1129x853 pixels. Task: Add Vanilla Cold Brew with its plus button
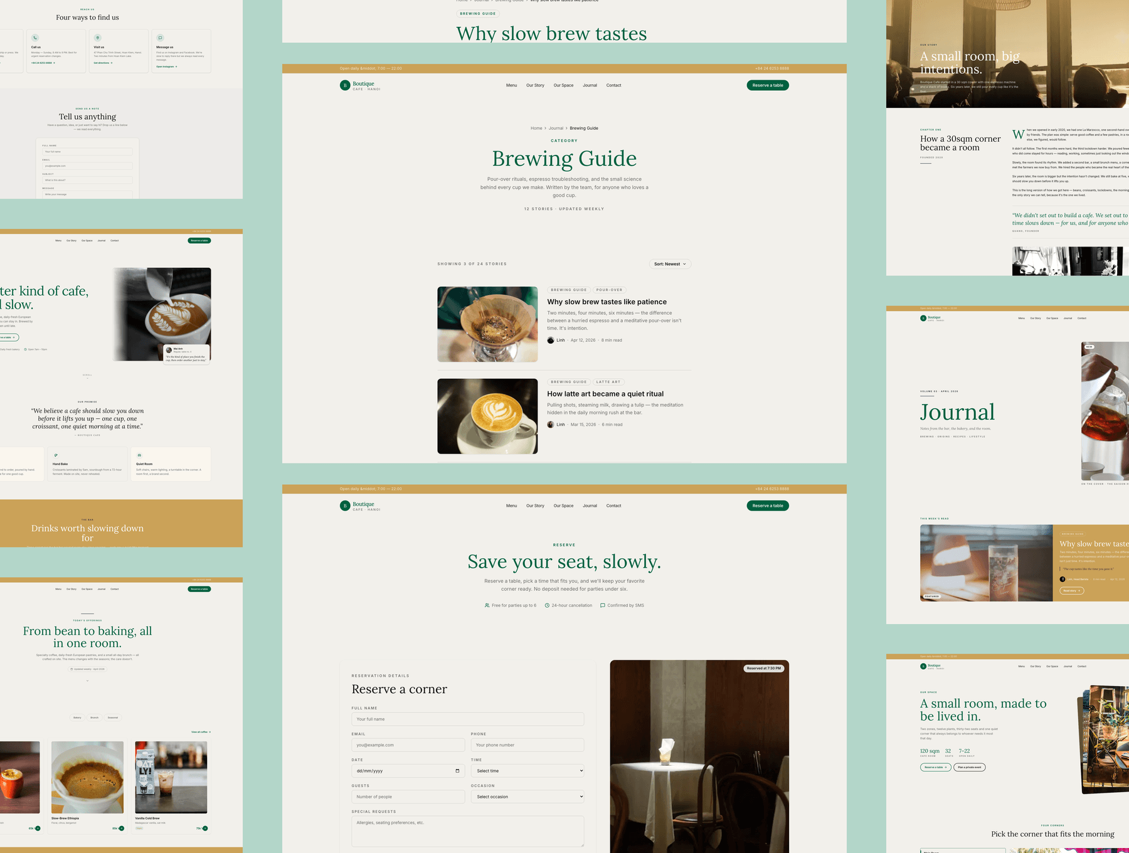click(x=205, y=829)
